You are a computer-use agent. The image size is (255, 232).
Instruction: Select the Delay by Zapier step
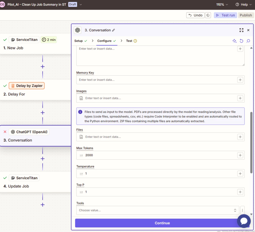[x=36, y=90]
